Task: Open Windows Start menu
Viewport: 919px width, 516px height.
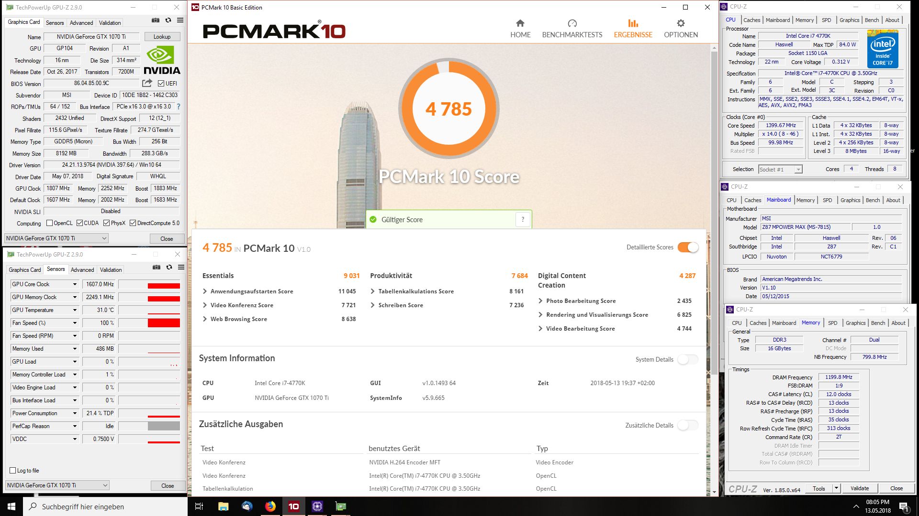Action: coord(11,506)
